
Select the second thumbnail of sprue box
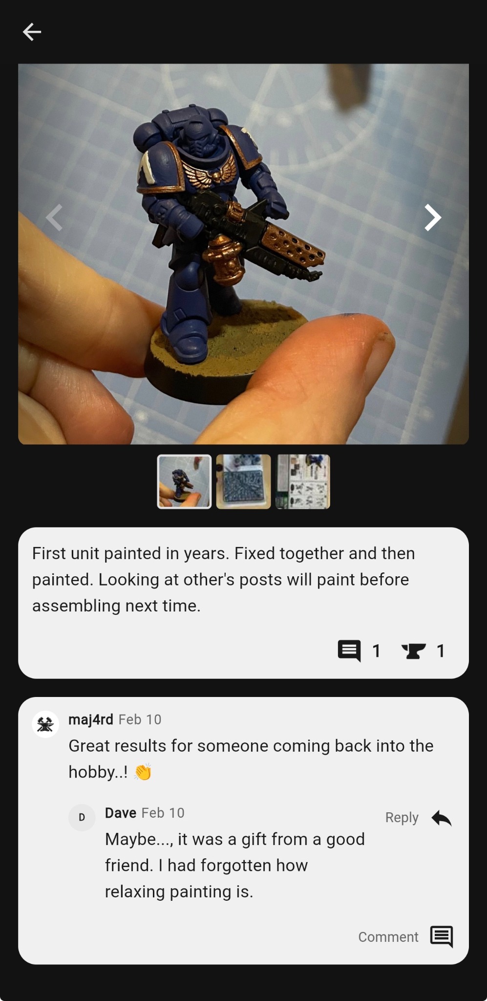pyautogui.click(x=243, y=481)
